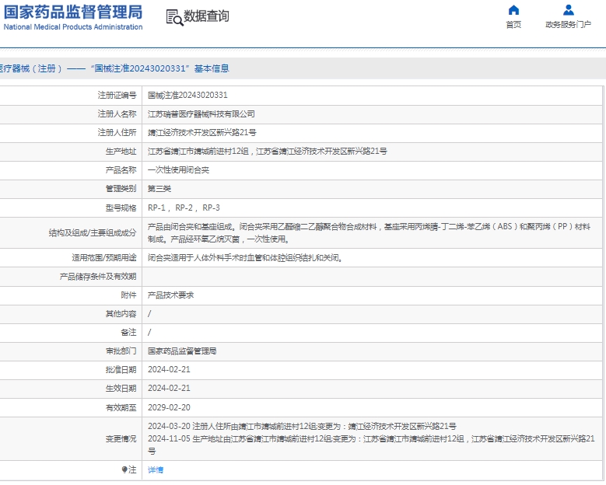Viewport: 606px width, 485px height.
Task: Open the 政务服务门户 person icon
Action: point(569,9)
